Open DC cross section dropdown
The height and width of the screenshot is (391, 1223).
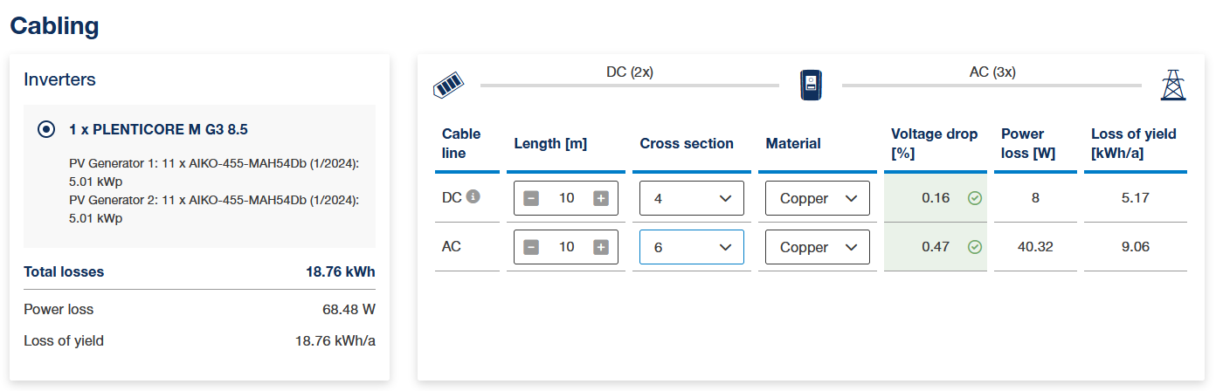coord(692,198)
